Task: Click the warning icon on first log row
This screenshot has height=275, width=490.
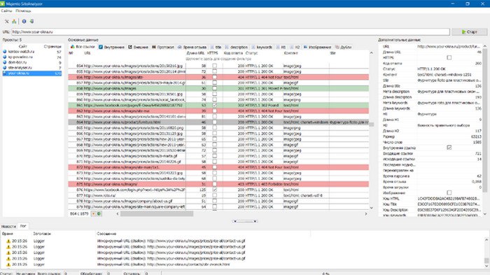Action: tap(8, 241)
